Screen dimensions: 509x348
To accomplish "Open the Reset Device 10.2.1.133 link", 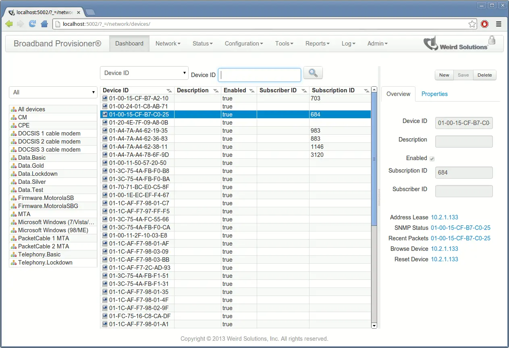I will [x=445, y=259].
